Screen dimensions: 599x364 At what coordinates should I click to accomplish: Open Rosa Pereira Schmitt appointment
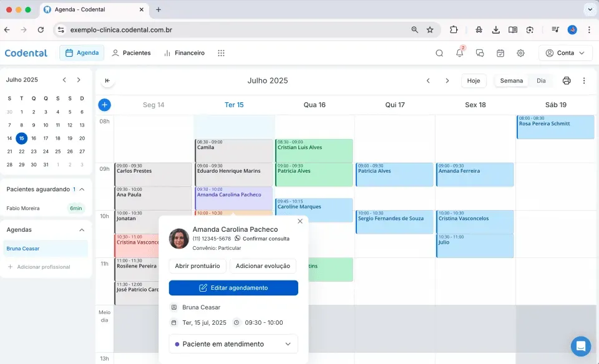[555, 127]
